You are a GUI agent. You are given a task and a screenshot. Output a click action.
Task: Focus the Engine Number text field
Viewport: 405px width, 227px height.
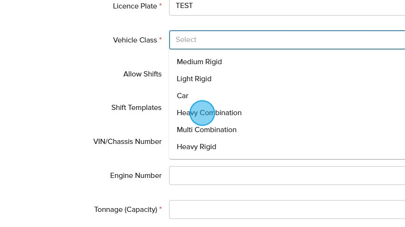[287, 176]
